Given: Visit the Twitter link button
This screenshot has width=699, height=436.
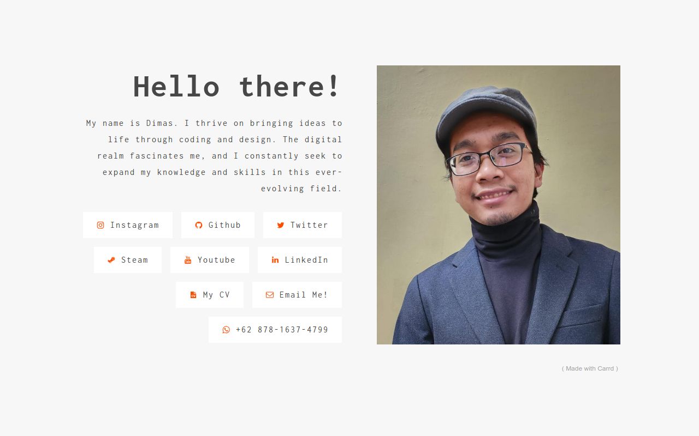Looking at the screenshot, I should pos(303,225).
